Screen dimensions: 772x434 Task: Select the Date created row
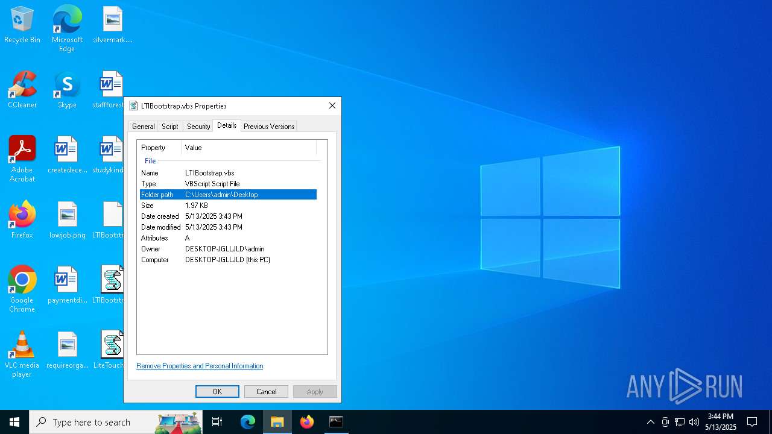pyautogui.click(x=228, y=216)
